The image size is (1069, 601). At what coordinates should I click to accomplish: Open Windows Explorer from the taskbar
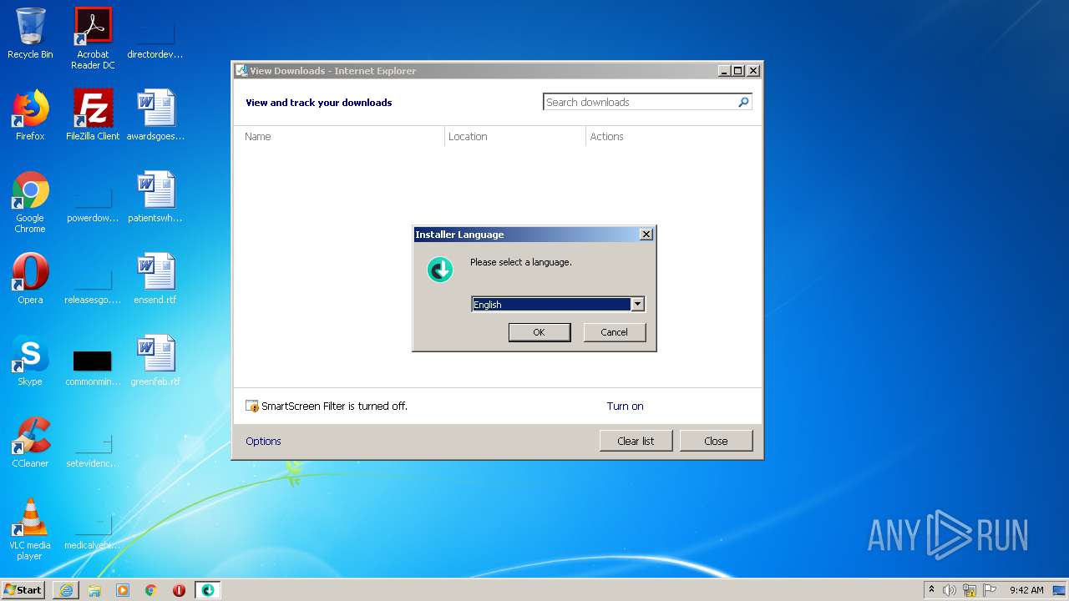pyautogui.click(x=94, y=590)
